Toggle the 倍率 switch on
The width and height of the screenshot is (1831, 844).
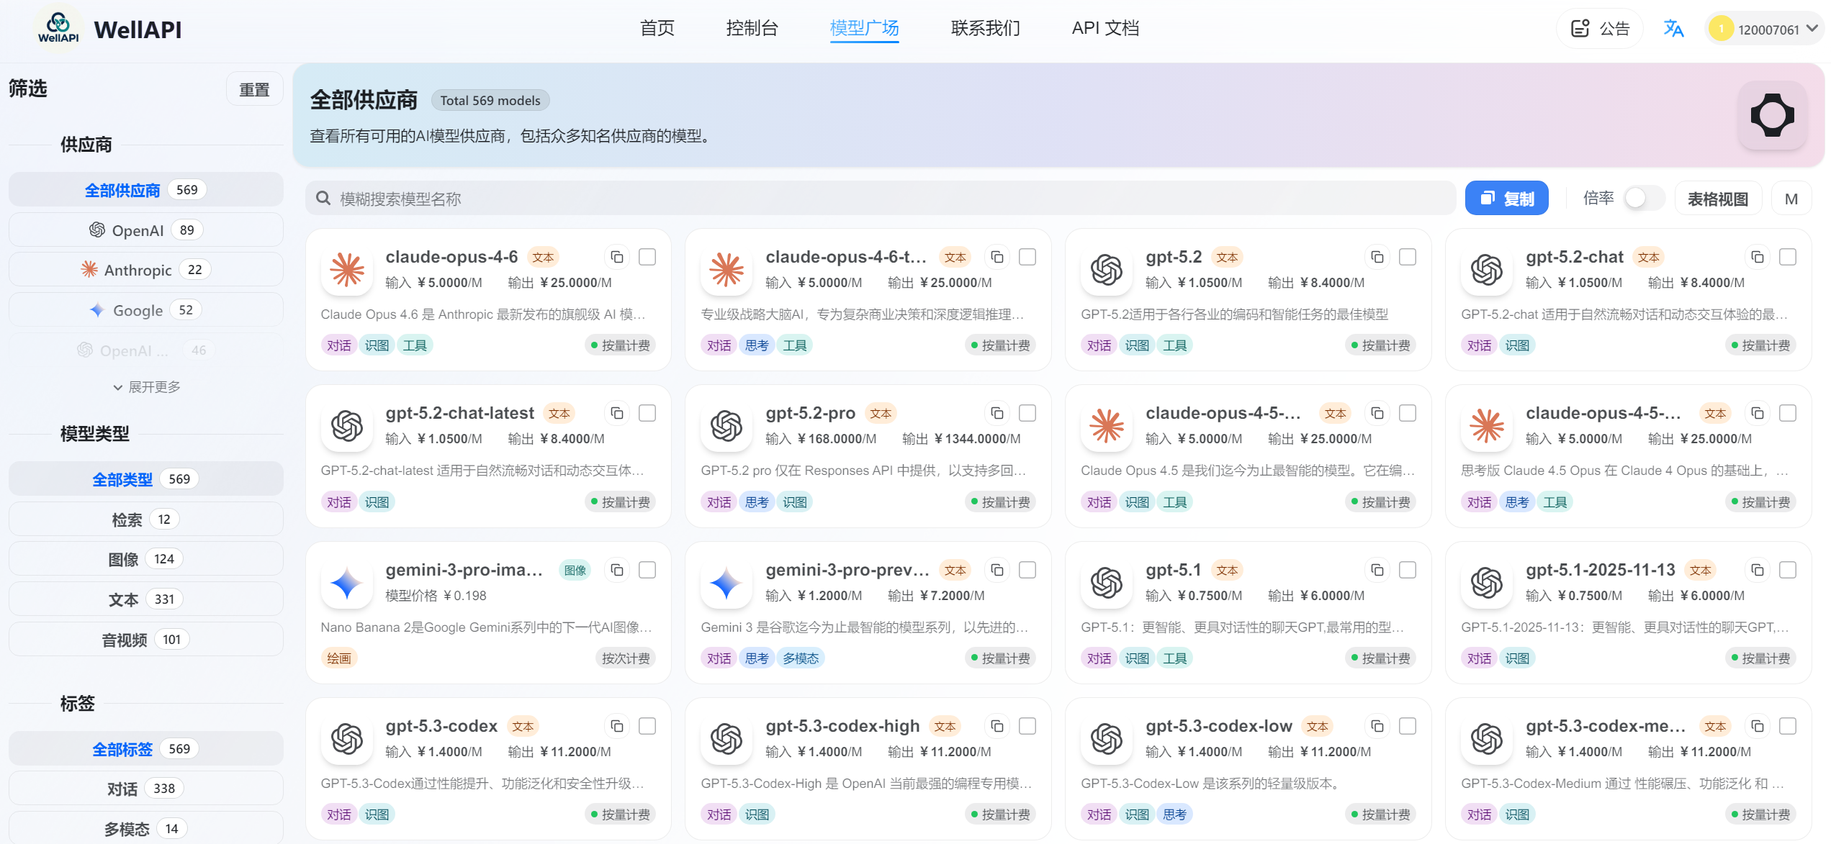(1643, 198)
